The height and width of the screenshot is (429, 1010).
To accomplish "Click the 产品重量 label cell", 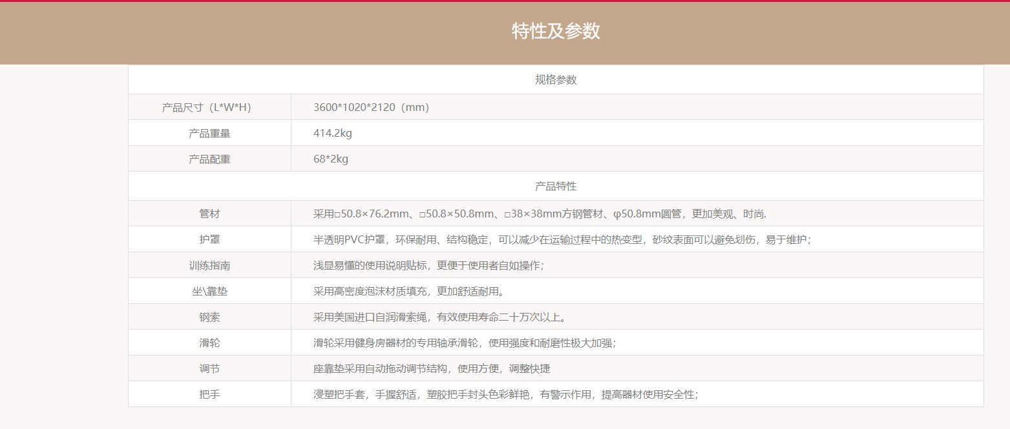I will 209,134.
